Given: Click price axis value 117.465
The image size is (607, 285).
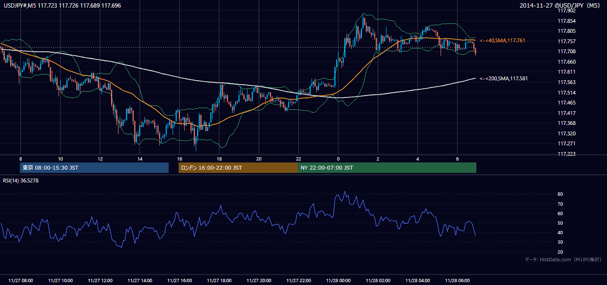Looking at the screenshot, I should 566,103.
